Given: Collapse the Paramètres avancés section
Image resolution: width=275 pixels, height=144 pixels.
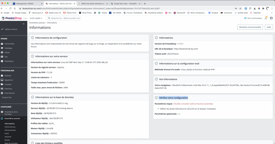Looking at the screenshot, I should pos(25,119).
